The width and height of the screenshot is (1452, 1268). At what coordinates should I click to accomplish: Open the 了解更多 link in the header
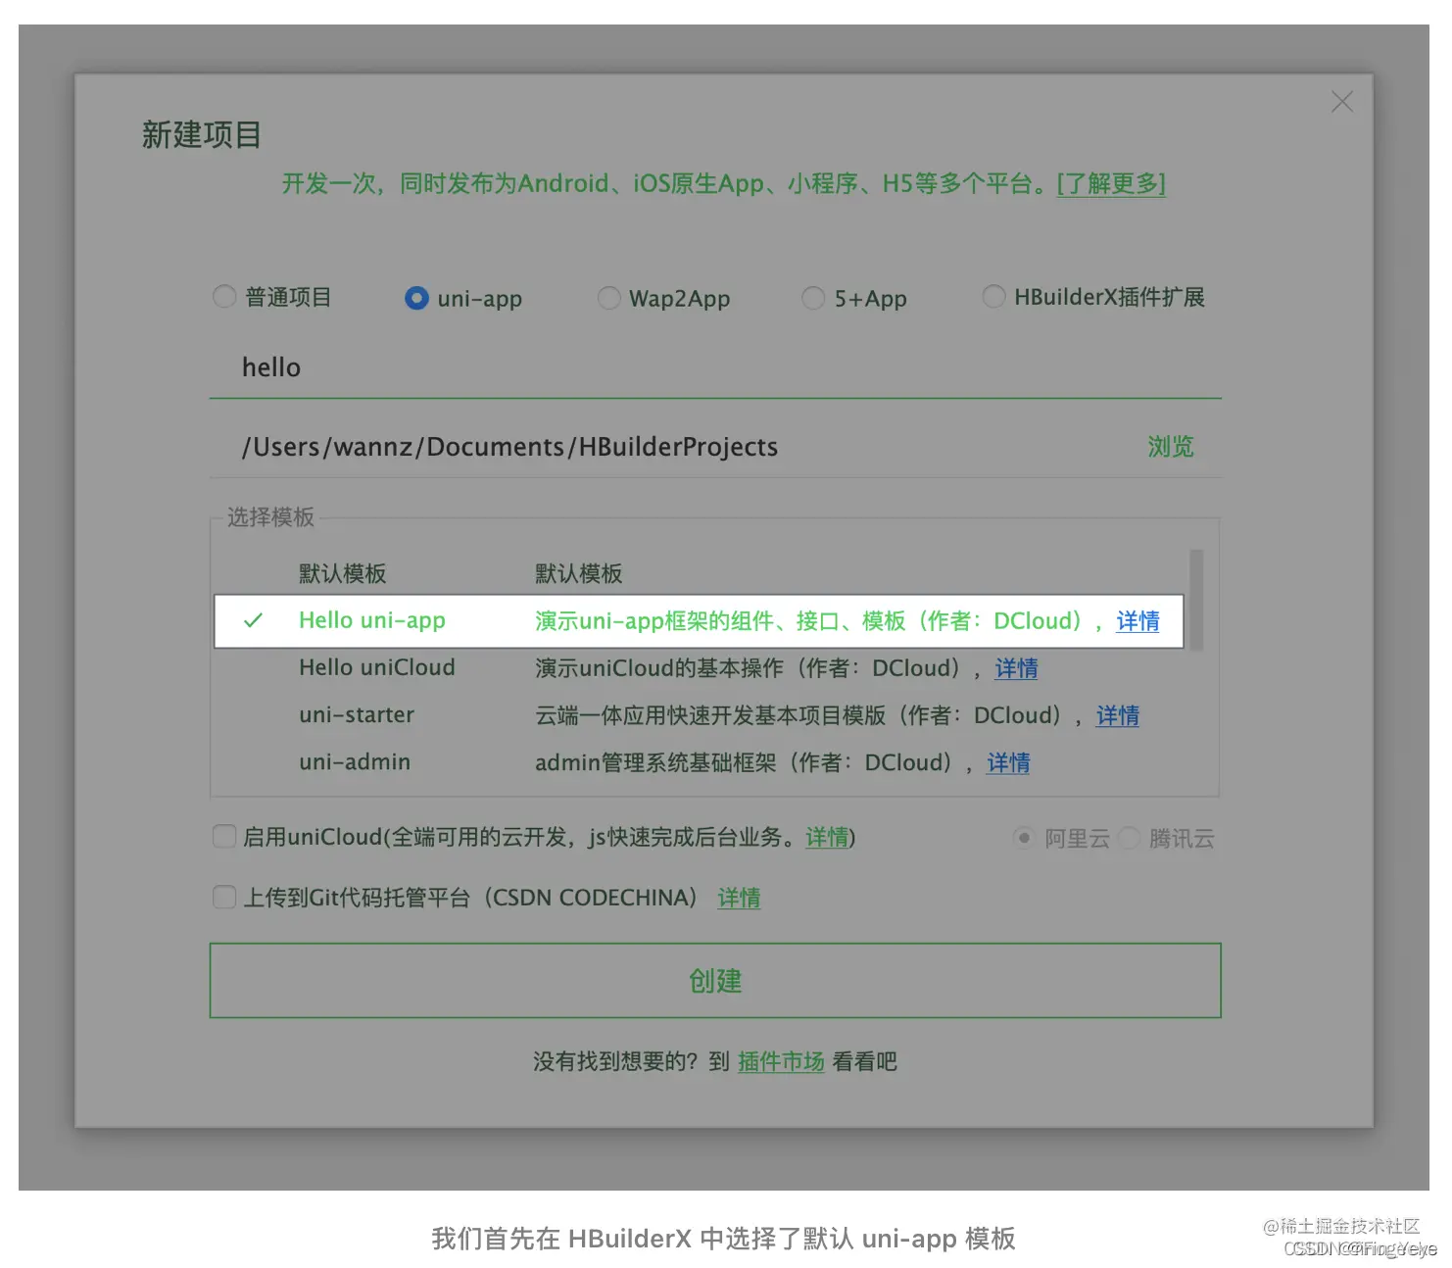coord(1111,183)
